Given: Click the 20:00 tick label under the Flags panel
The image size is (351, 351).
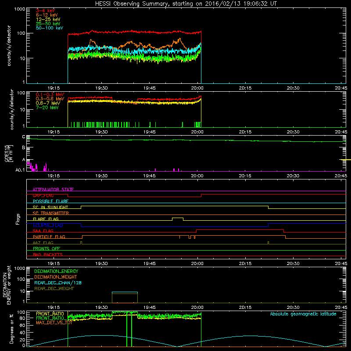Looking at the screenshot, I should click(197, 264).
